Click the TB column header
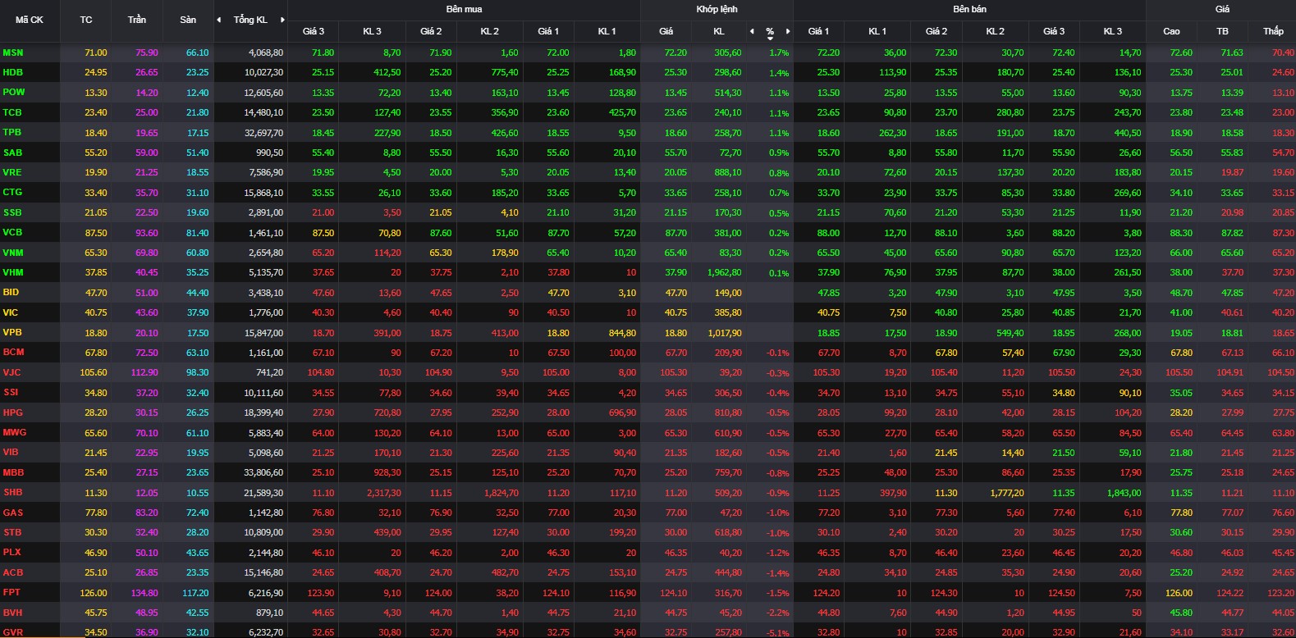Viewport: 1296px width, 638px height. (x=1222, y=31)
